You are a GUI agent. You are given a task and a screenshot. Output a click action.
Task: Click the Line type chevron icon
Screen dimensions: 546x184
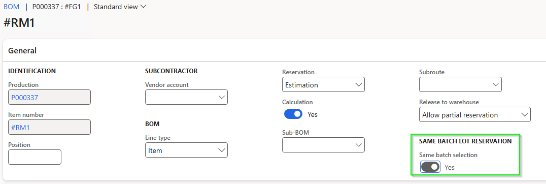pyautogui.click(x=222, y=150)
